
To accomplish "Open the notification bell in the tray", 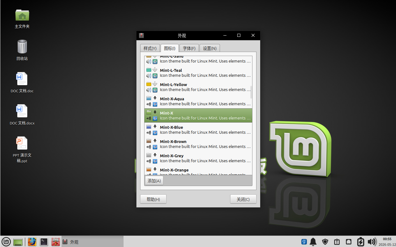I will click(x=313, y=242).
